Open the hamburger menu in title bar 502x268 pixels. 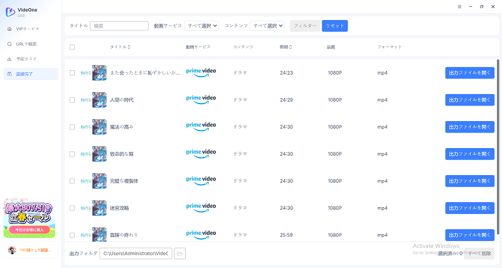click(x=460, y=6)
